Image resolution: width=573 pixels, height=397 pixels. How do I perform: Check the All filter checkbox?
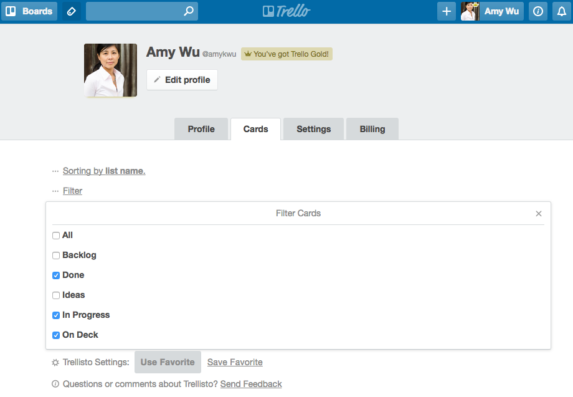(x=56, y=236)
